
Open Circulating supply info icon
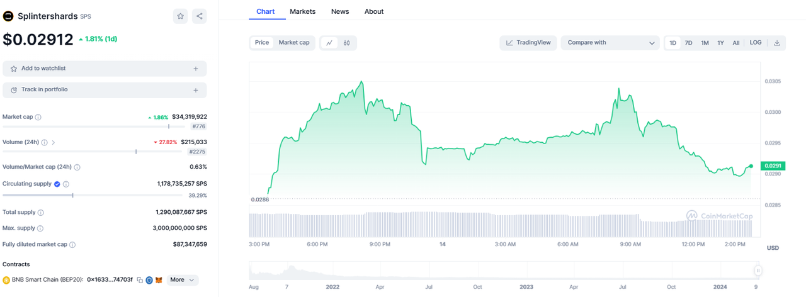coord(66,184)
